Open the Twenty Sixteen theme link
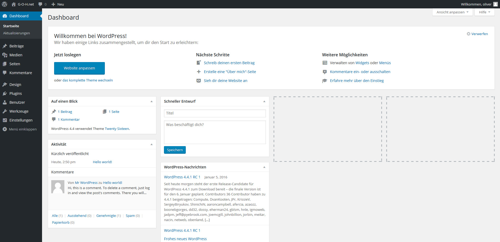 point(117,129)
